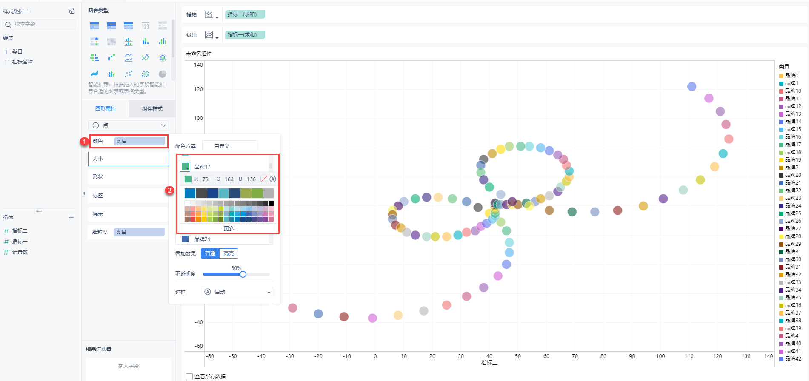Click the 搜索字段 search field
Screen dimensions: 809x381
tap(39, 25)
